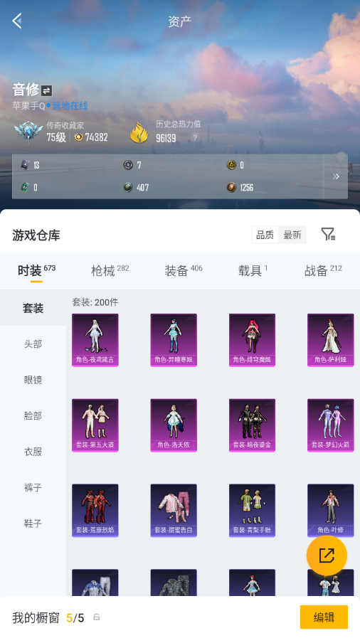This screenshot has height=638, width=360.
Task: Tap the flame icon for 历史总热力值
Action: (x=139, y=132)
